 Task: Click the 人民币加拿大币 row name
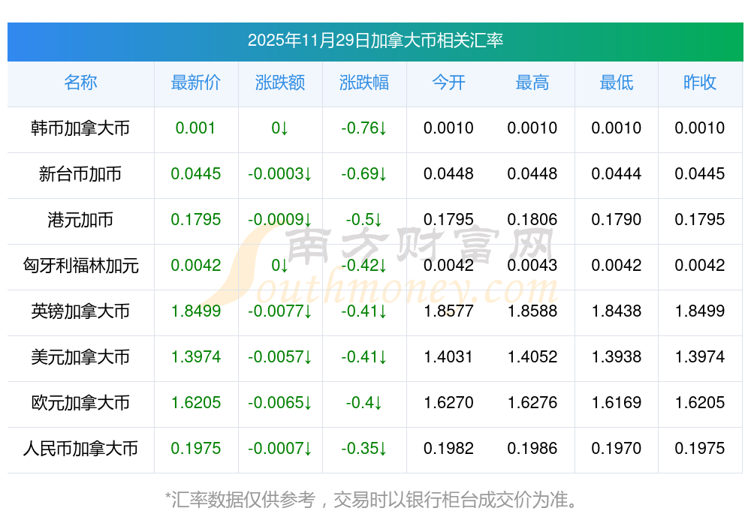coord(80,449)
